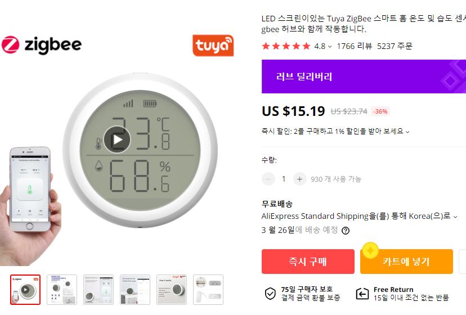Decrease quantity with the minus button
Screen dimensions: 466x315
(x=268, y=179)
